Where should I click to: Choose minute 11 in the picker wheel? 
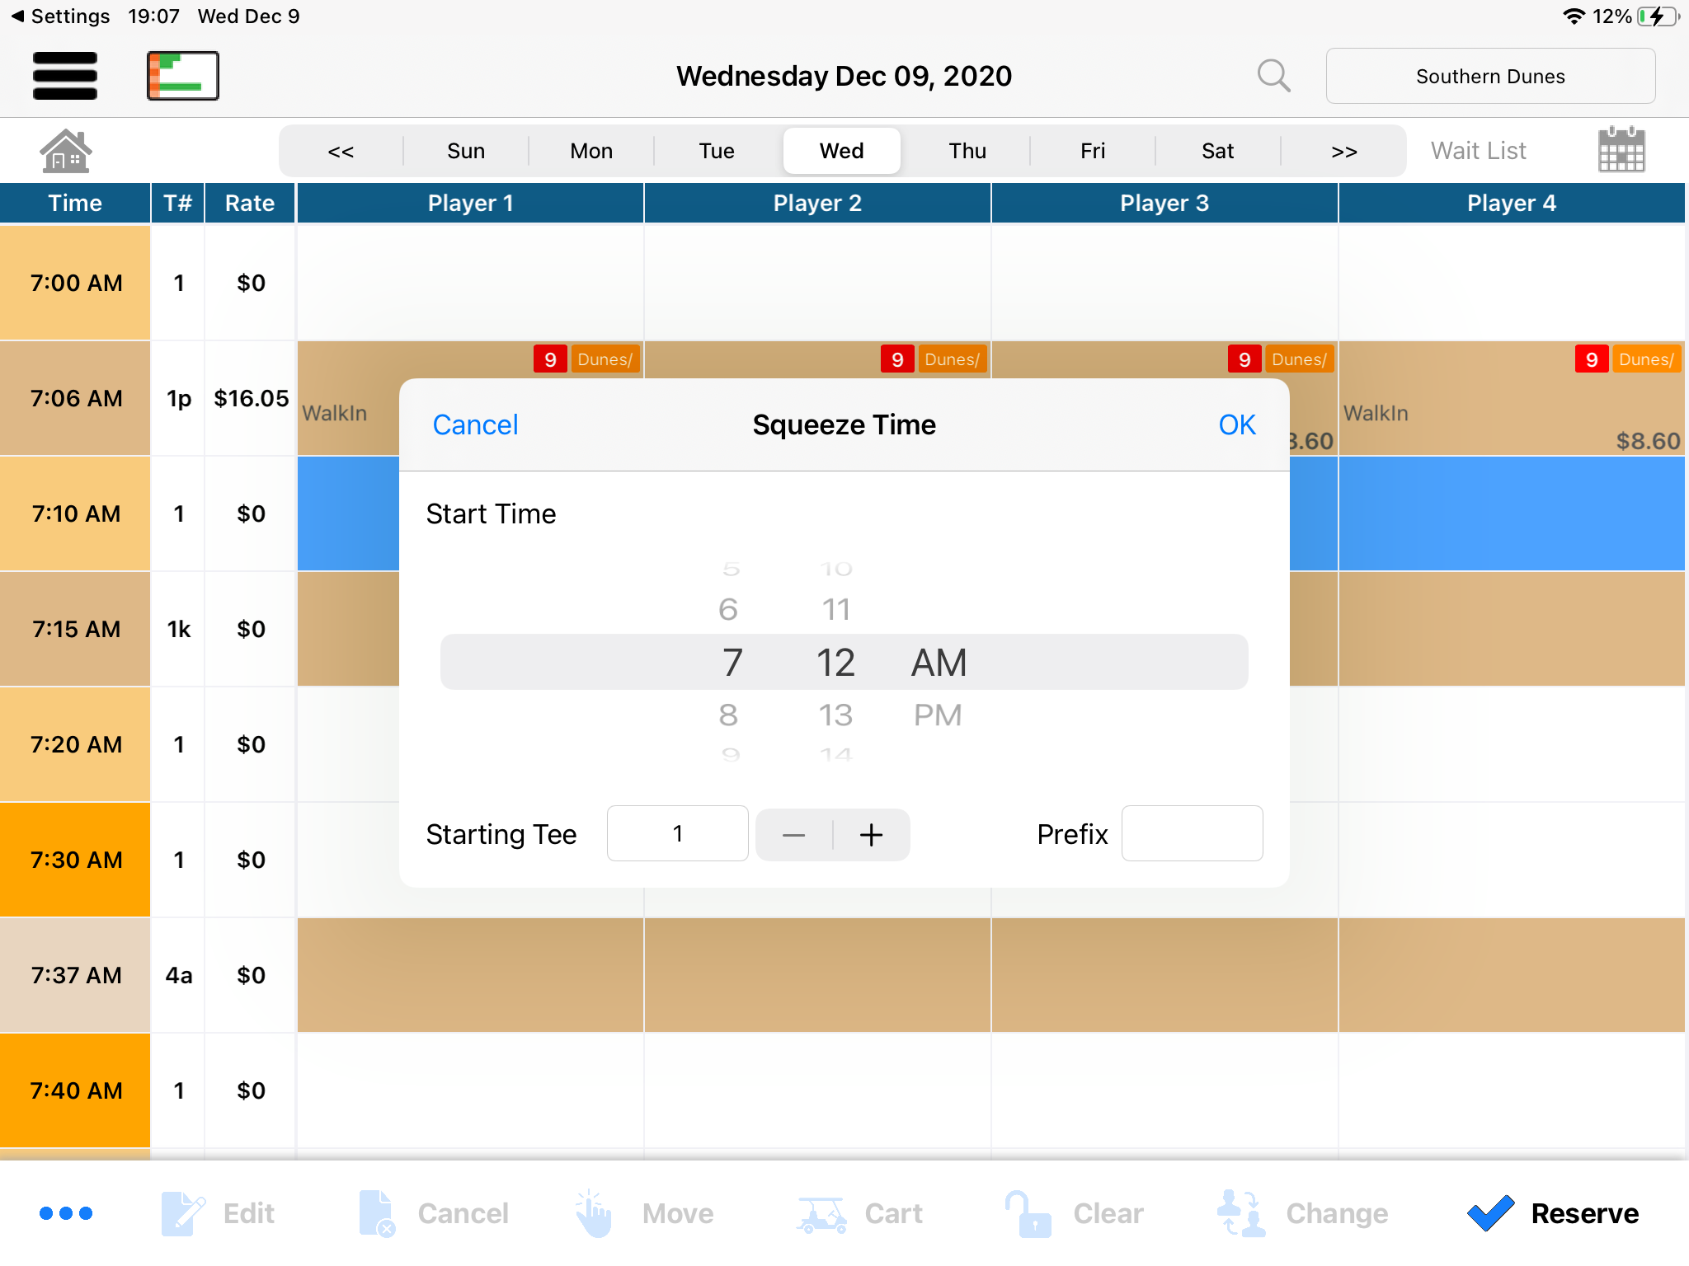(835, 610)
